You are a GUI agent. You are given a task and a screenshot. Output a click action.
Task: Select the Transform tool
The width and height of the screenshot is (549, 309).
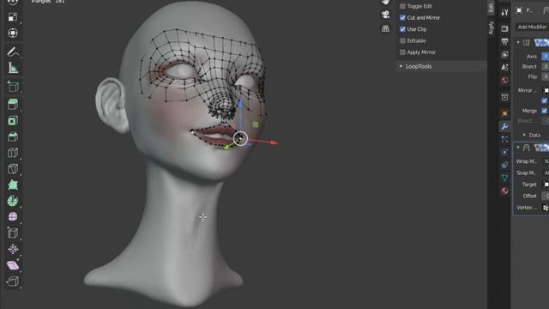click(13, 33)
